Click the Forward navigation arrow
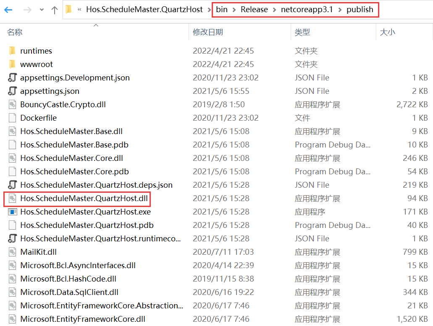433x326 pixels. pos(27,10)
